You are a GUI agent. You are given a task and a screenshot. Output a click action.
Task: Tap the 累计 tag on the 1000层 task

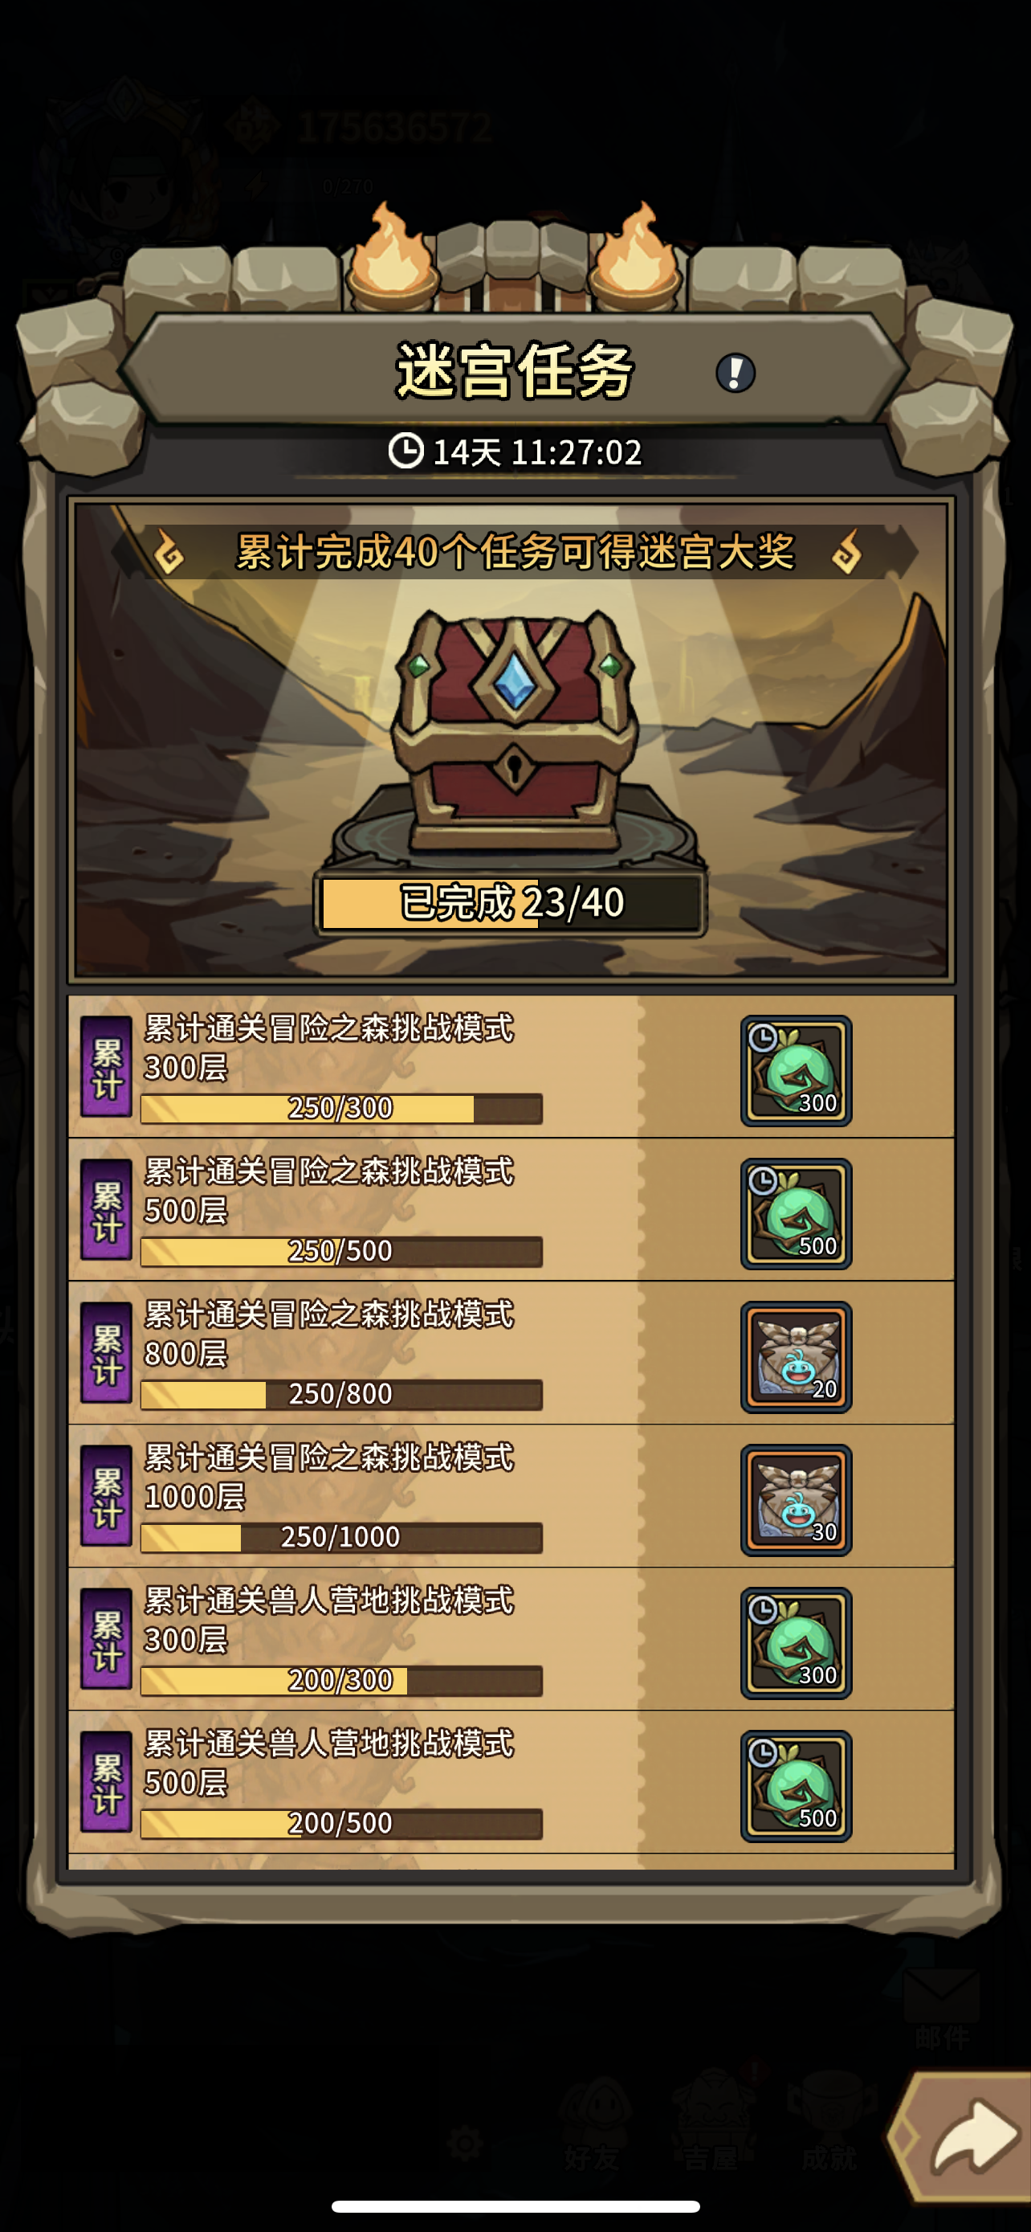coord(107,1496)
